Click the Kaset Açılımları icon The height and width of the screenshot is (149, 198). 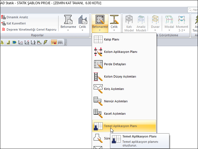click(x=98, y=114)
